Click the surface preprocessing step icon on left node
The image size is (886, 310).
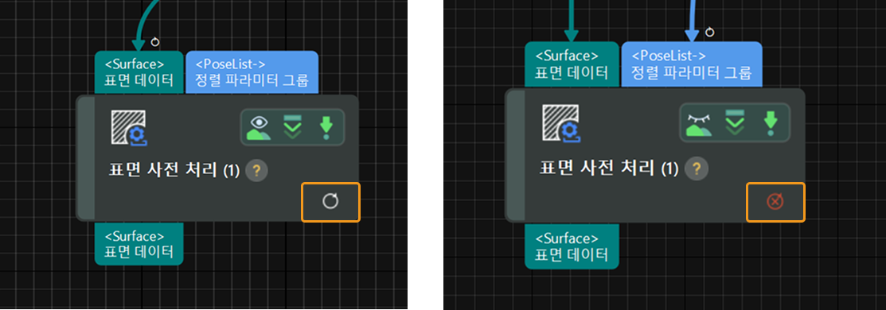(130, 127)
